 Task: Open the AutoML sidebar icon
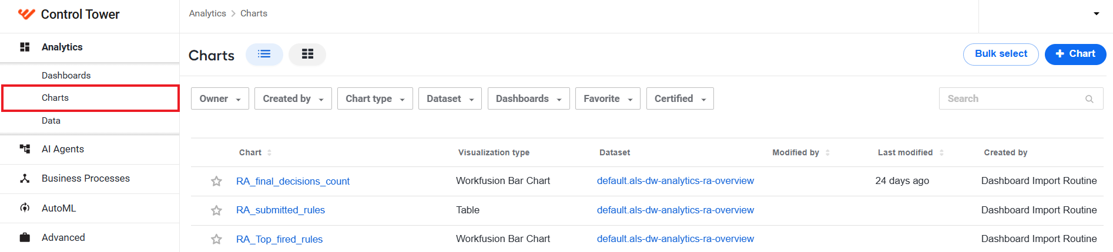coord(25,208)
